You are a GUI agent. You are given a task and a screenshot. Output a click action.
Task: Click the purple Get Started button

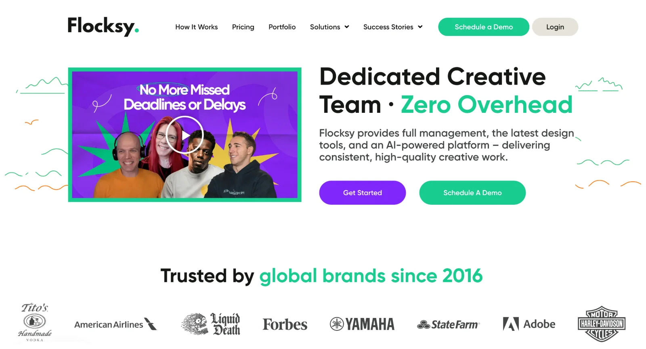[363, 193]
